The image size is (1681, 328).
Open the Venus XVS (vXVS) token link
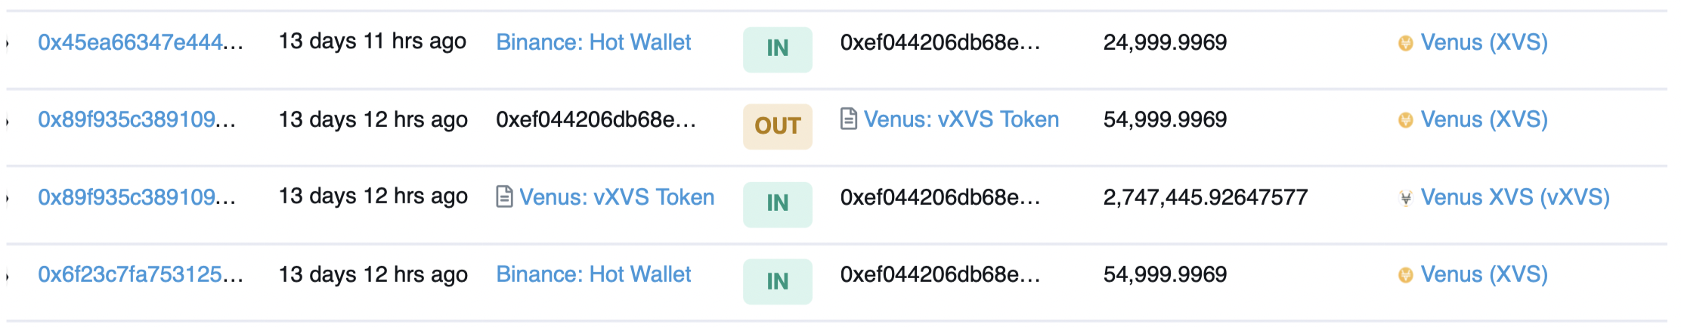click(x=1515, y=197)
